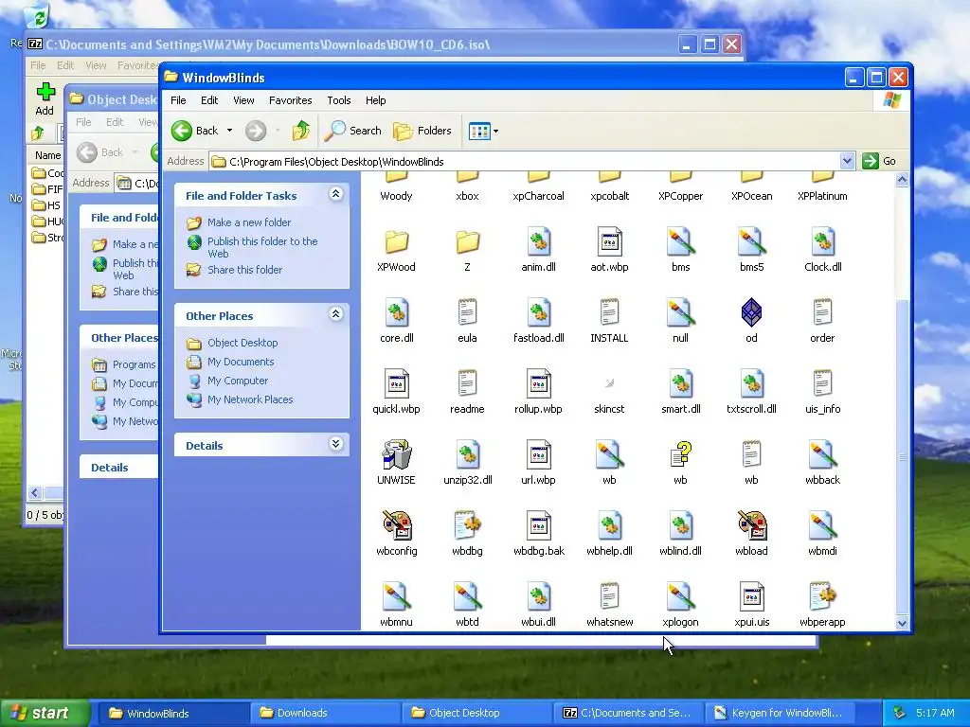This screenshot has width=970, height=727.
Task: Open the Favorites menu
Action: tap(290, 100)
